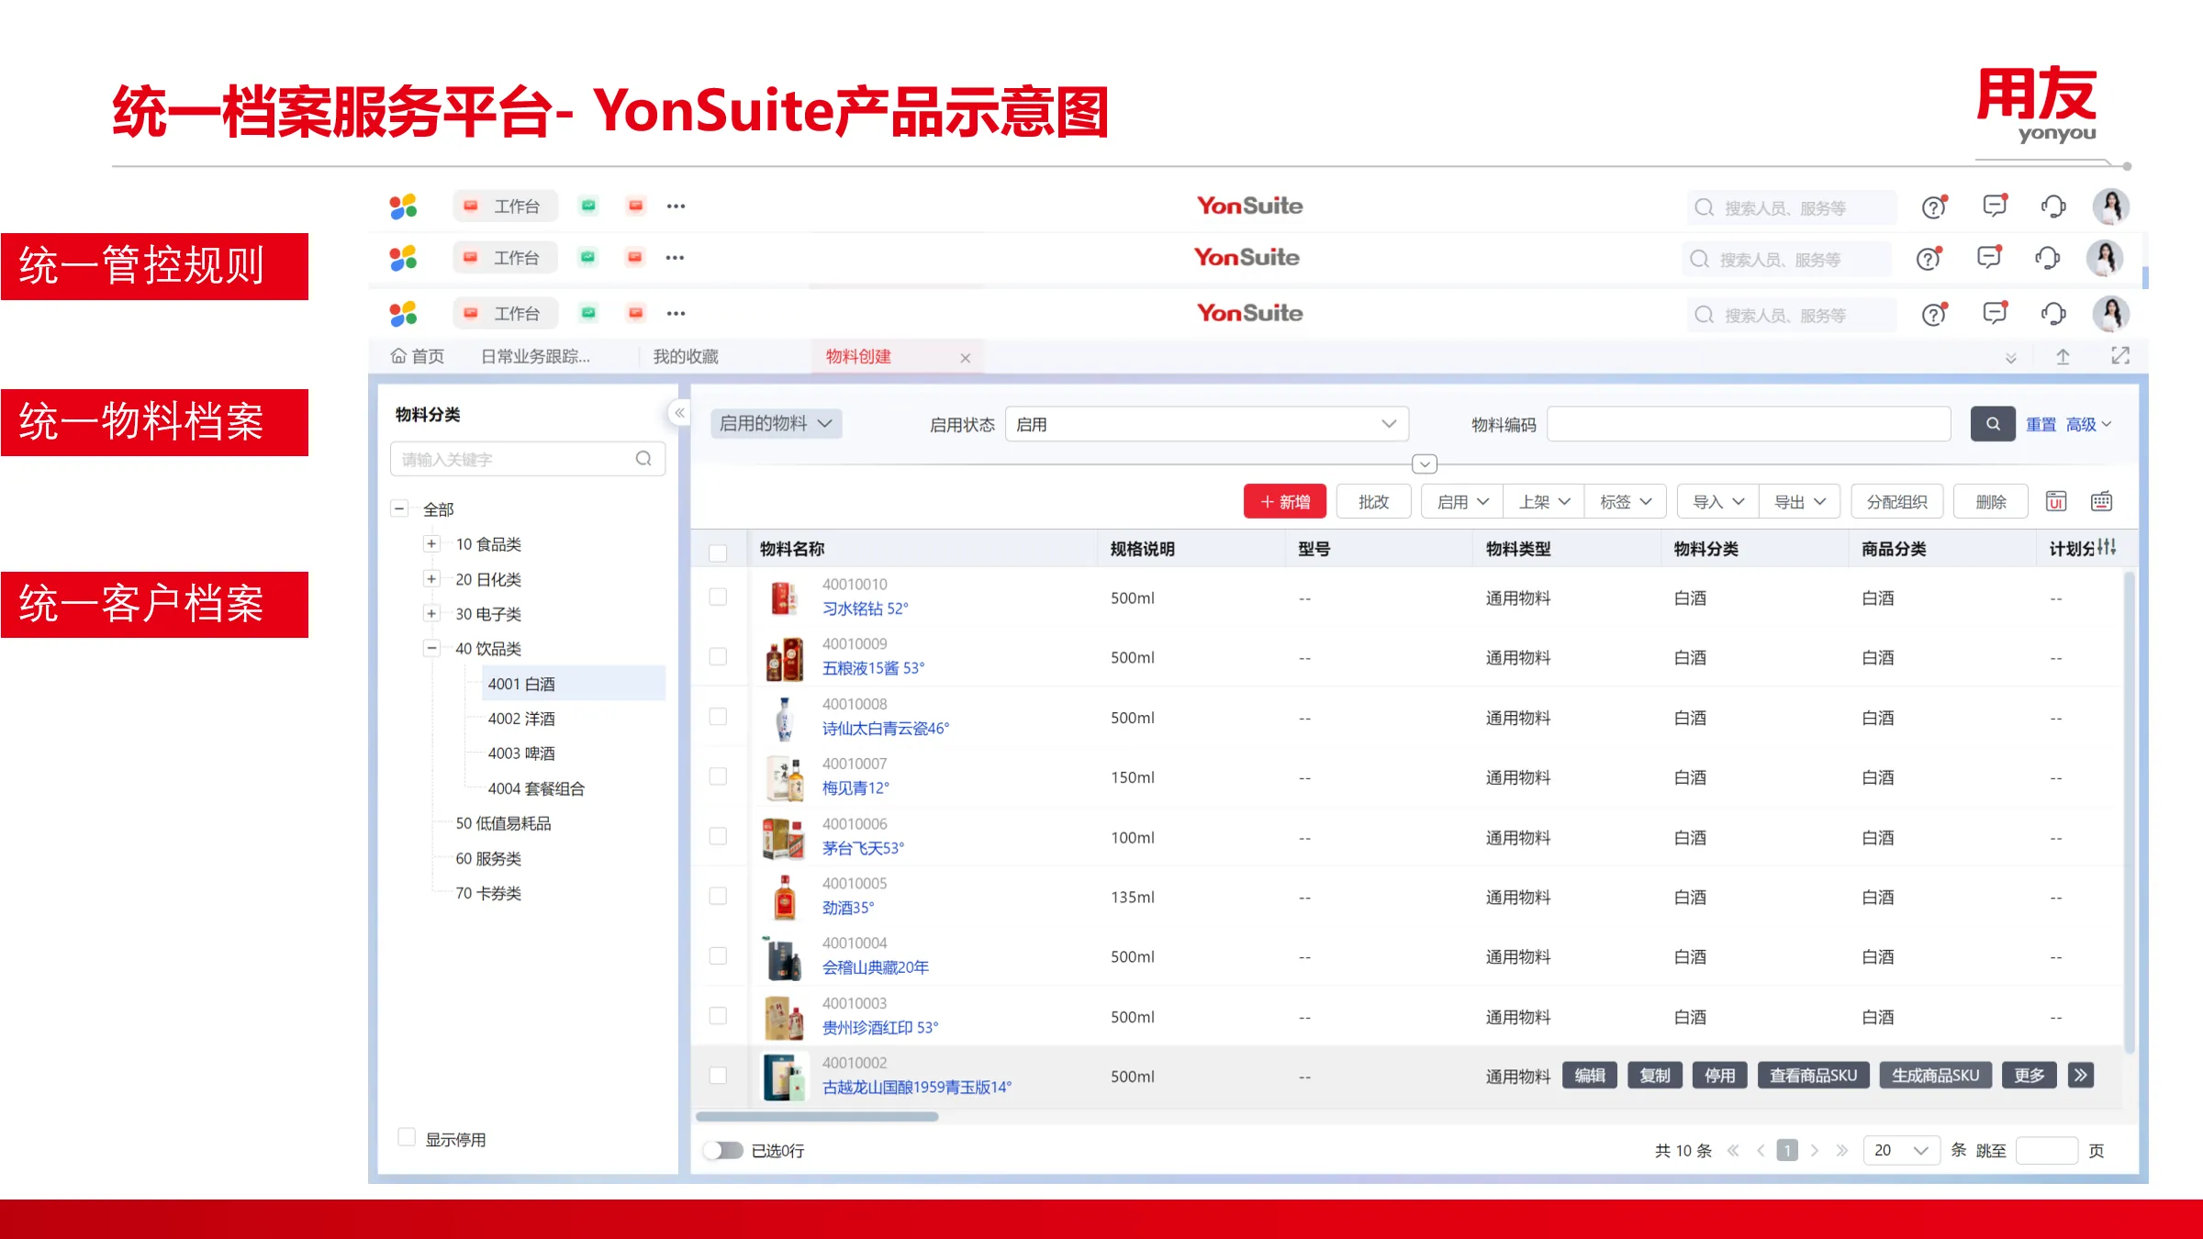Click the blue search magnifier button
Screen dimensions: 2203x1239
tap(1992, 424)
